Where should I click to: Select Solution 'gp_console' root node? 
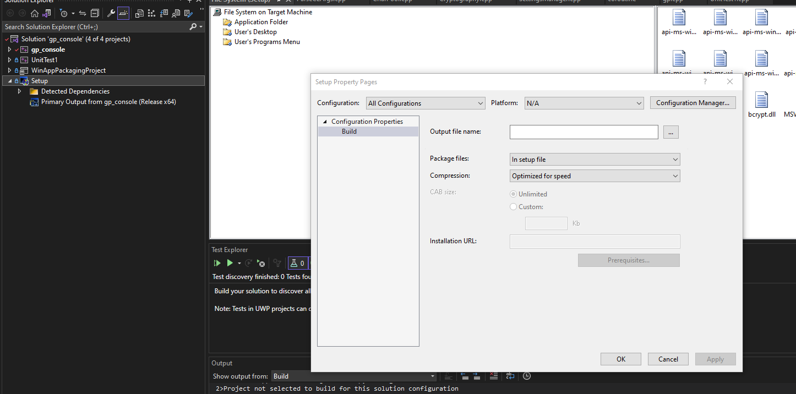coord(76,39)
